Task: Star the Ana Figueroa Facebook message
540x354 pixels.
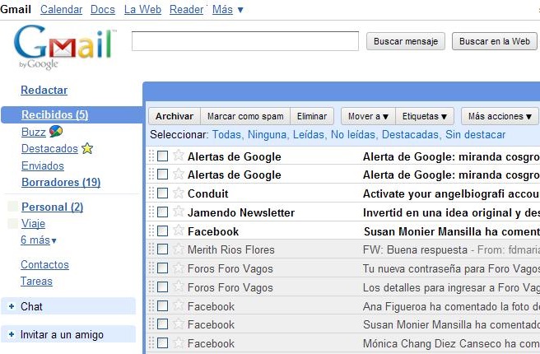Action: tap(179, 305)
